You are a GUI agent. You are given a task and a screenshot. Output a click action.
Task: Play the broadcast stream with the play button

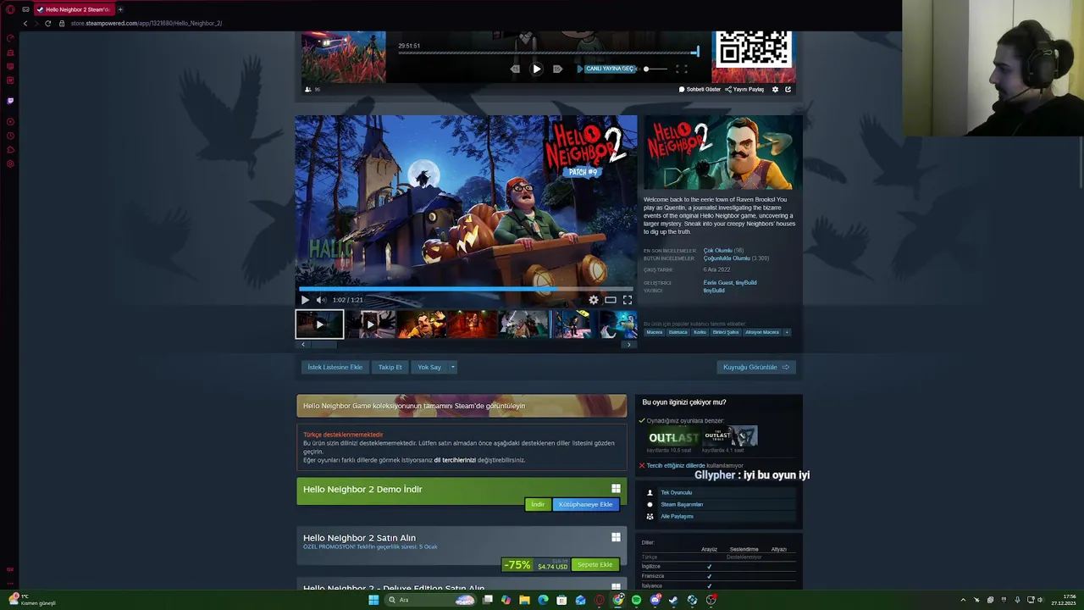[x=536, y=69]
